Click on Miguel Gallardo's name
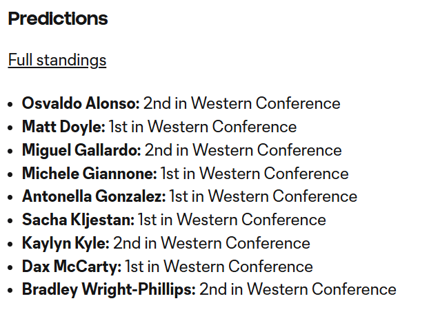Viewport: 429px width, 312px height. point(81,150)
